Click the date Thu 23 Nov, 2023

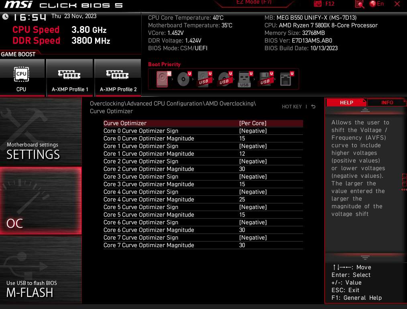click(x=74, y=16)
